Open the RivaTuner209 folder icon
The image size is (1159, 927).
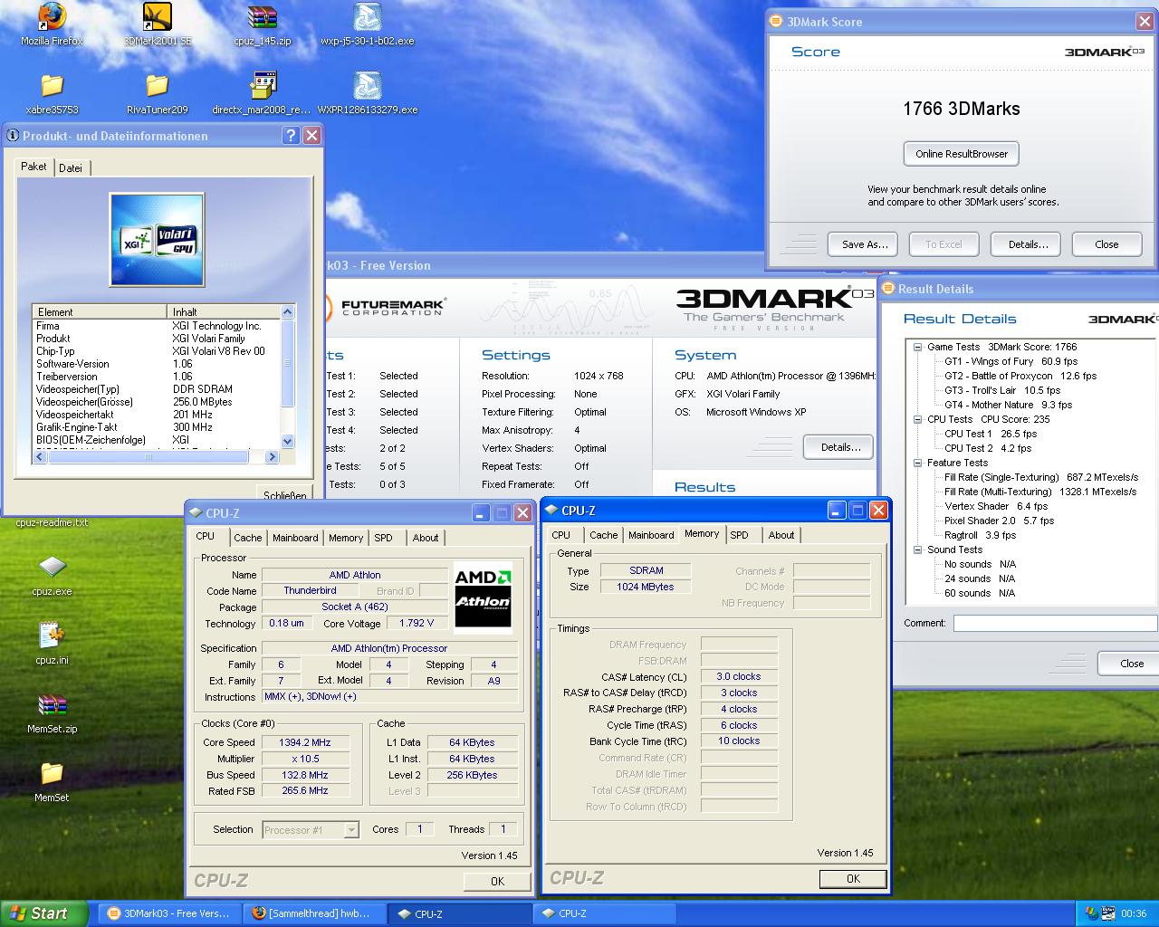click(x=158, y=86)
